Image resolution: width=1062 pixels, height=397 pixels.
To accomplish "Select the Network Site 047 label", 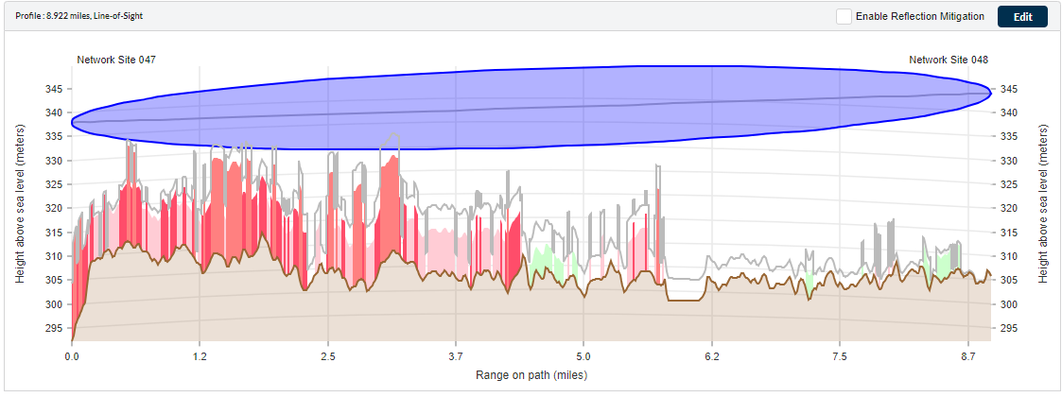I will coord(116,60).
